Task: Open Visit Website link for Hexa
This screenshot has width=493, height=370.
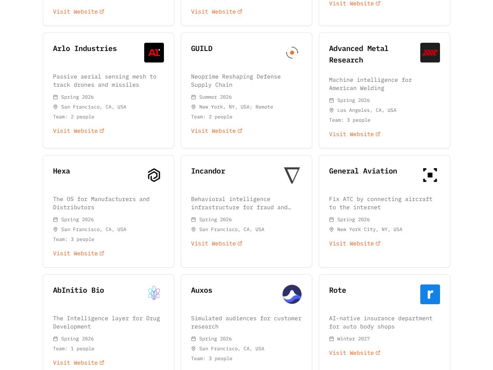Action: pos(78,253)
